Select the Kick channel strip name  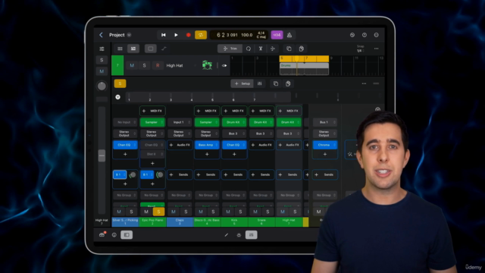coord(234,221)
